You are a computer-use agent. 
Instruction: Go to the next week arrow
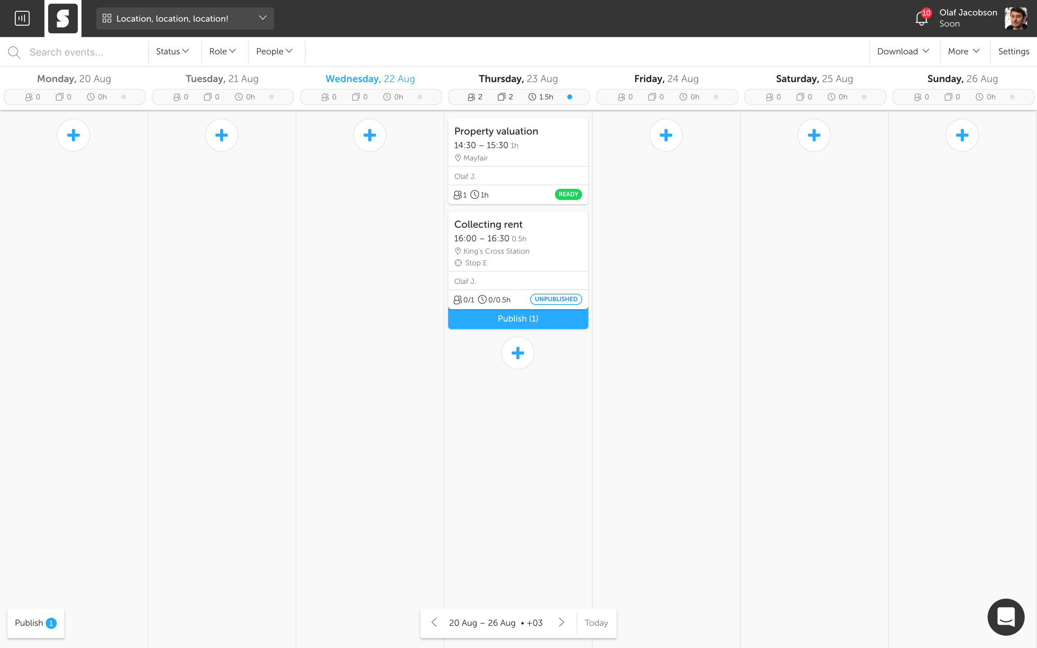click(561, 622)
